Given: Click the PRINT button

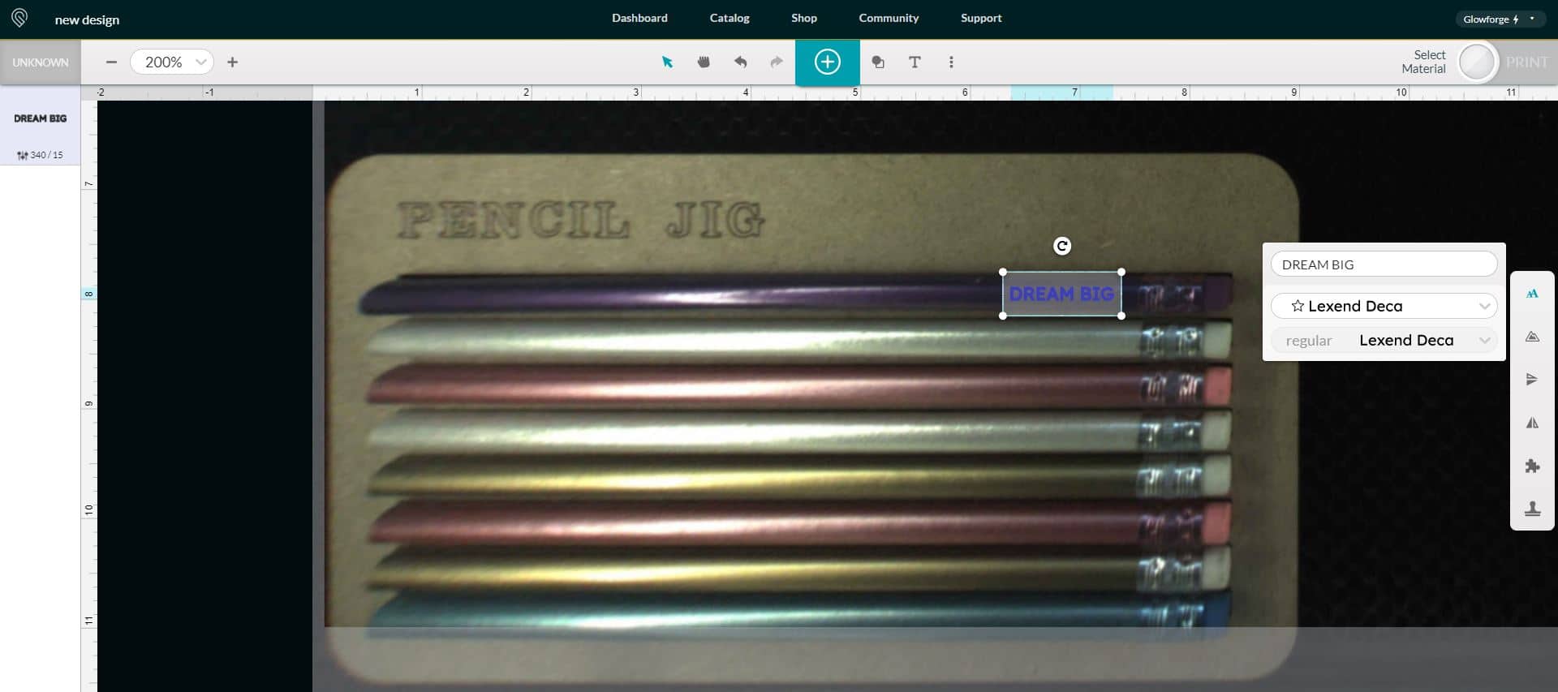Looking at the screenshot, I should pos(1527,62).
